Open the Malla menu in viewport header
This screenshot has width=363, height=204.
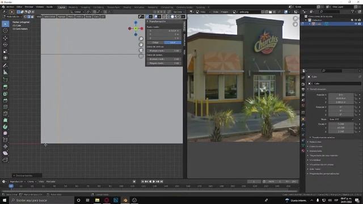tap(71, 16)
